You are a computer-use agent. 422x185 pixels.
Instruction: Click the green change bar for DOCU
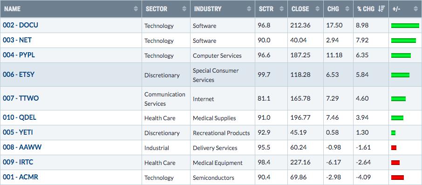tap(405, 26)
